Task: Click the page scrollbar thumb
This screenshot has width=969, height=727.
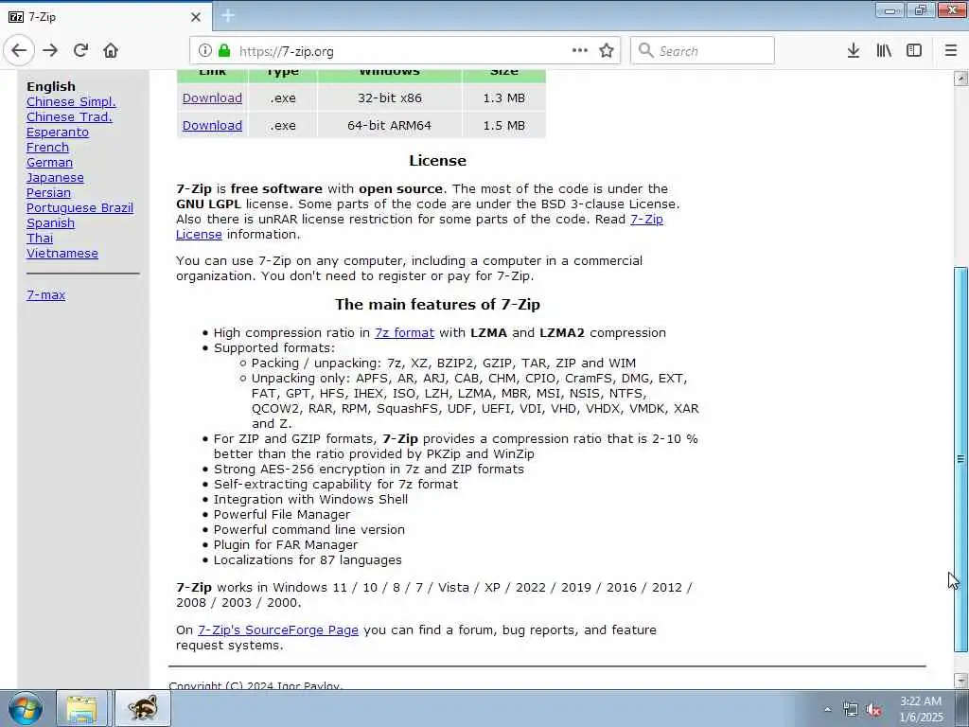Action: [960, 459]
